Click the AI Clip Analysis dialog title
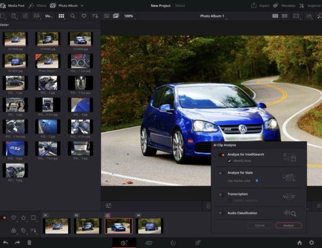The width and height of the screenshot is (322, 248). click(x=225, y=145)
